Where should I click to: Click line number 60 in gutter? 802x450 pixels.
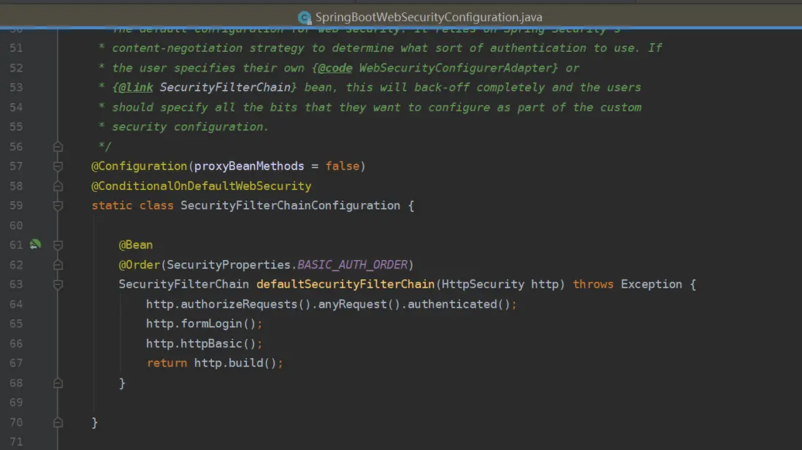point(16,226)
